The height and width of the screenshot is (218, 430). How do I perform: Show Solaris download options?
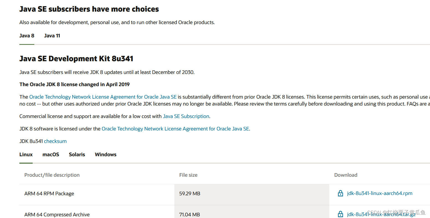[x=77, y=155]
